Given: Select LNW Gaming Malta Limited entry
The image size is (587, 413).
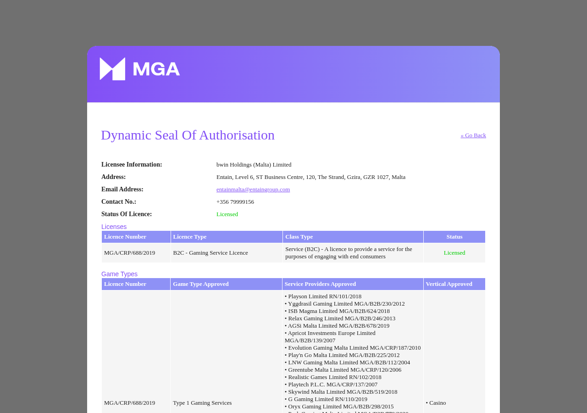Looking at the screenshot, I should click(x=348, y=363).
